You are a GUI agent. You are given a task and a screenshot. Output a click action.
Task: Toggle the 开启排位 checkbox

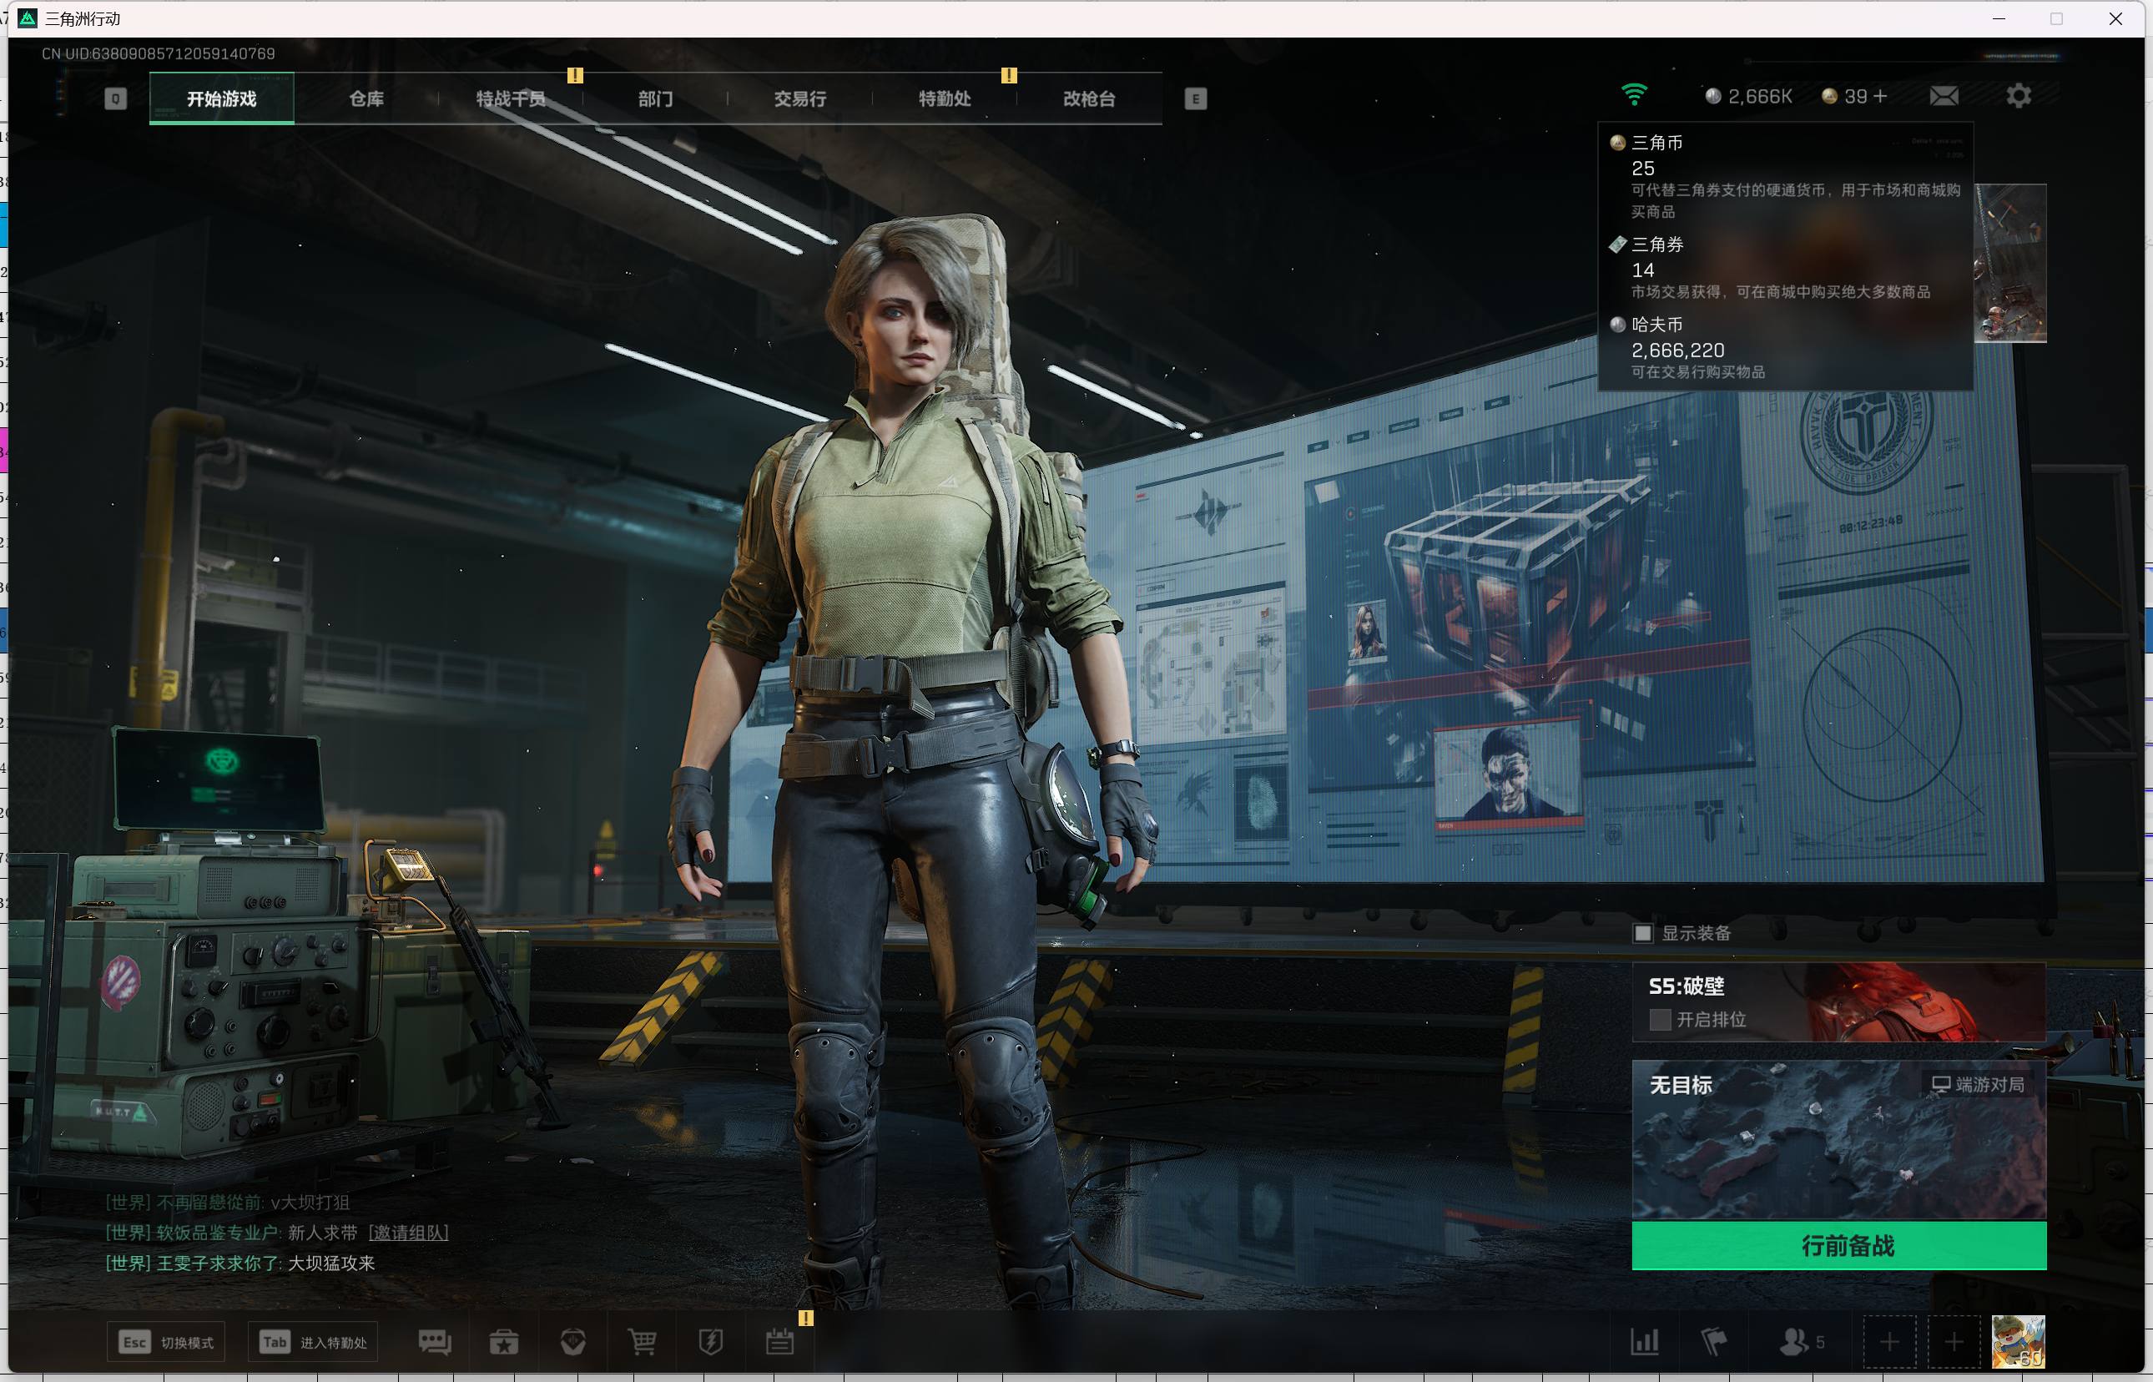pyautogui.click(x=1660, y=1020)
